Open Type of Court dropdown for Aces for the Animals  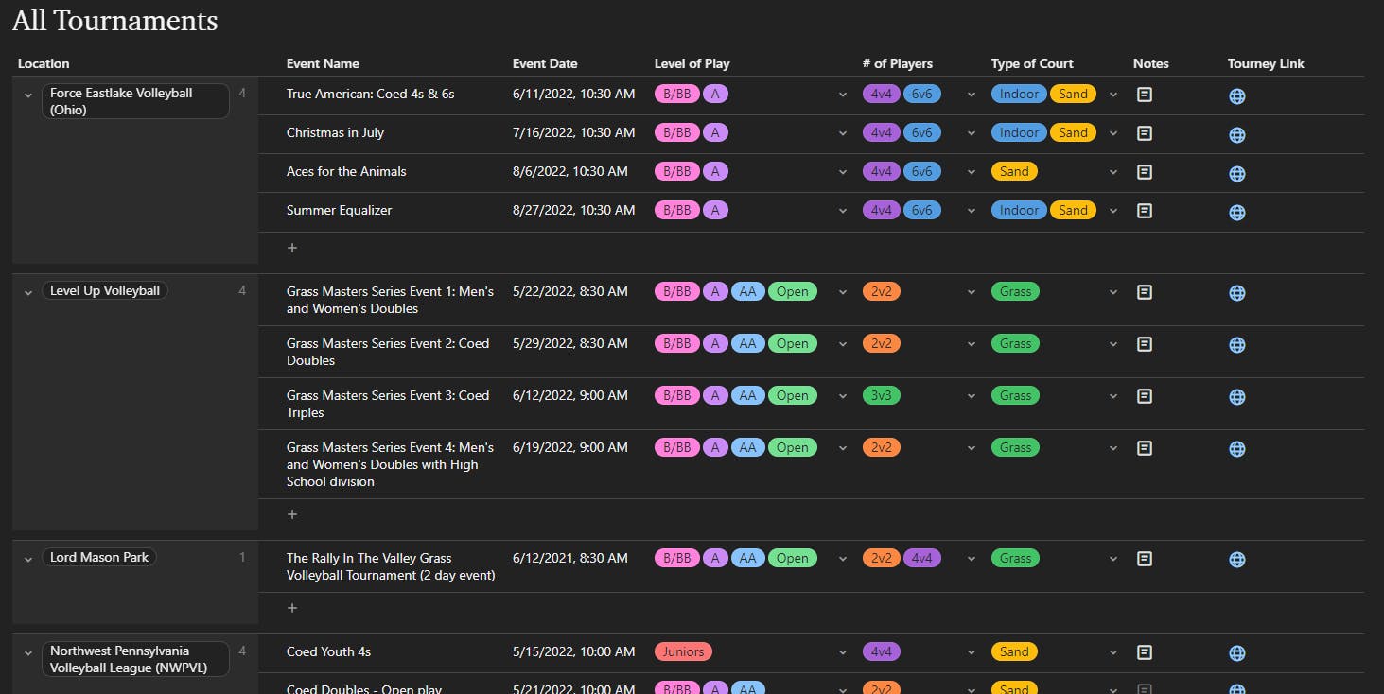coord(1113,172)
